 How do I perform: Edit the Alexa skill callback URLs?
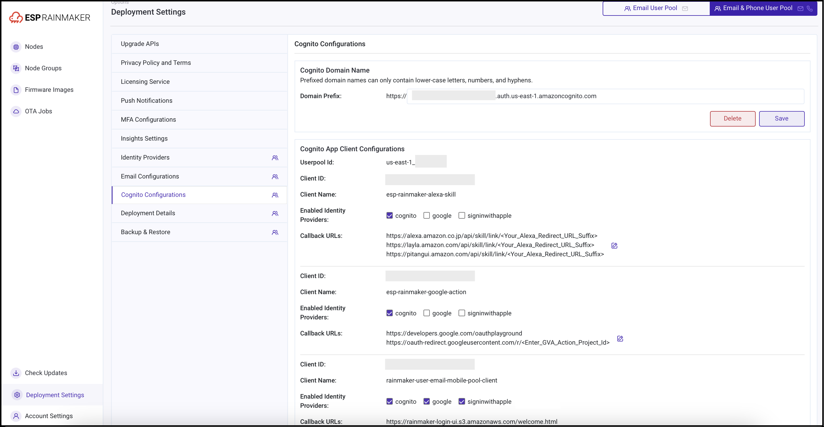point(614,245)
